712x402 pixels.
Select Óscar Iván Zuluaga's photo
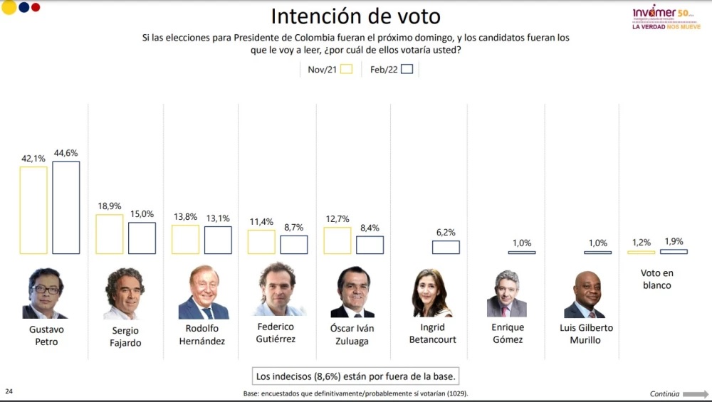352,292
